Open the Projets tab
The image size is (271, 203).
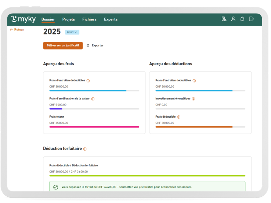point(69,19)
